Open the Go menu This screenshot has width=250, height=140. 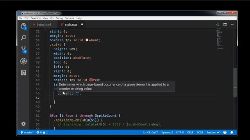[52, 18]
